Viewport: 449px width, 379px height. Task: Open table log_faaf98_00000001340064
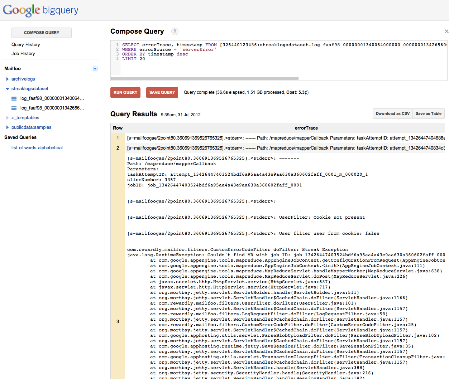(52, 98)
